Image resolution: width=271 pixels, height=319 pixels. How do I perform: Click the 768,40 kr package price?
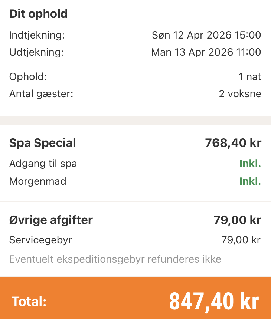[233, 143]
